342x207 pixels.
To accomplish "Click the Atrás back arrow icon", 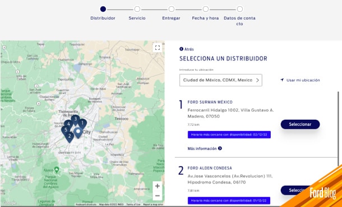I will pyautogui.click(x=181, y=49).
